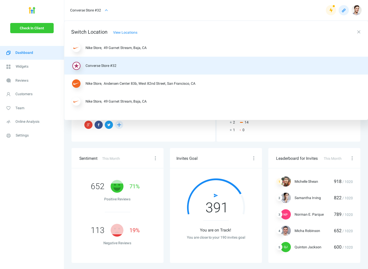Open Leaderboard for Invites options menu

point(352,158)
